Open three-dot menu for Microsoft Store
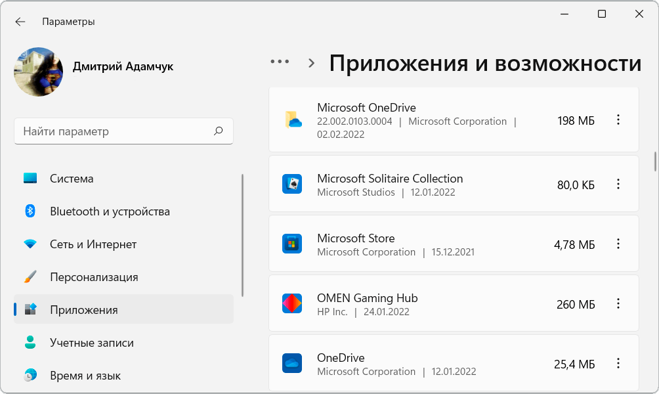The width and height of the screenshot is (659, 394). pos(618,244)
